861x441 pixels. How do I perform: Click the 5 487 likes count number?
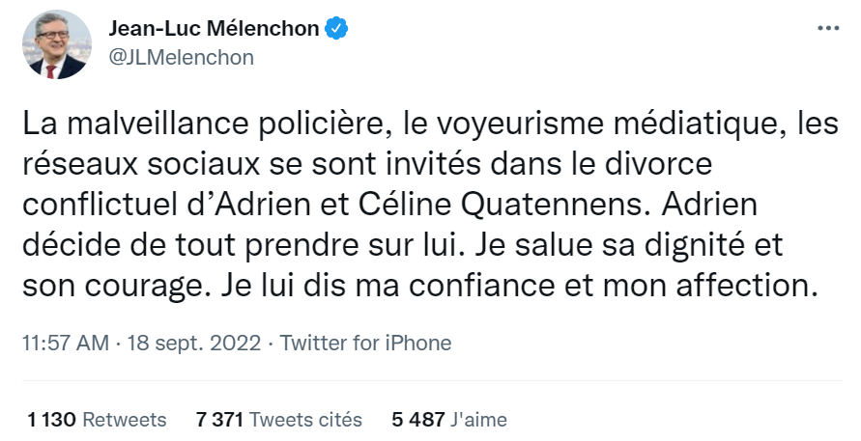[x=417, y=420]
